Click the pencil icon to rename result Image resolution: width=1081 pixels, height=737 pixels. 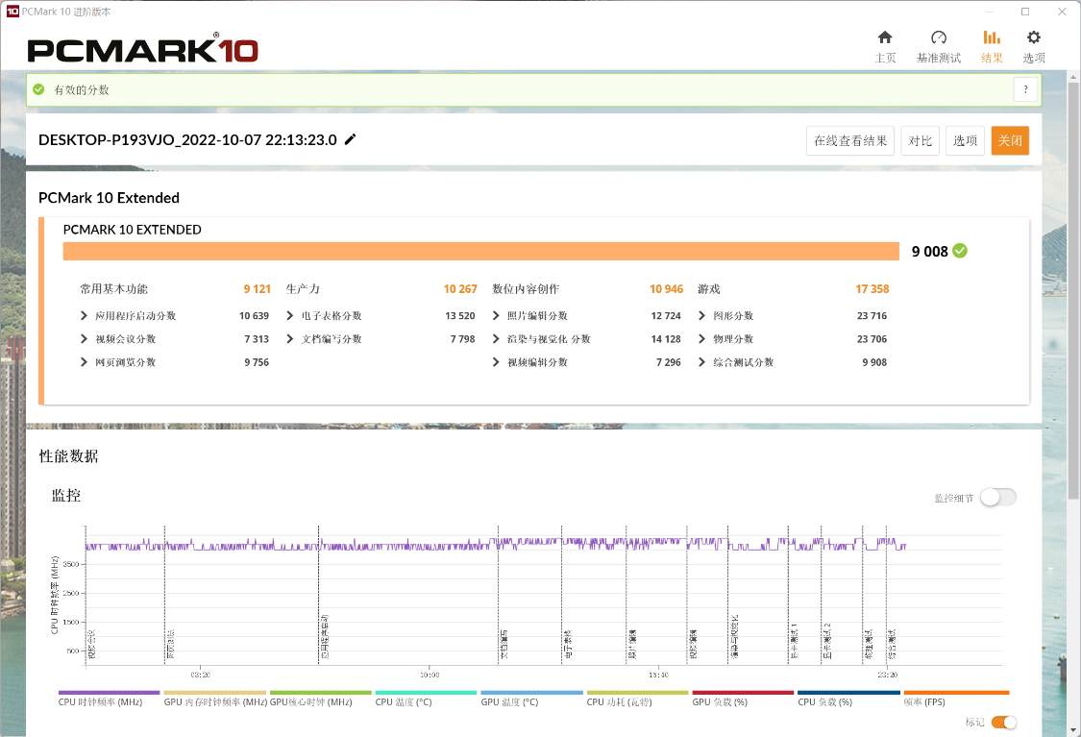point(351,139)
